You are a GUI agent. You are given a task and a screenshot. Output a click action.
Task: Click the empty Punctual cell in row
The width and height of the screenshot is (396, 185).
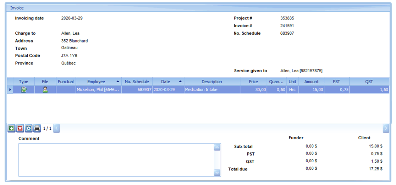coord(66,90)
